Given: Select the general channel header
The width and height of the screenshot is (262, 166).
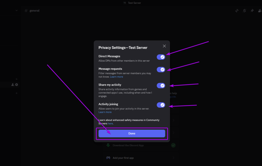Looking at the screenshot, I should point(35,10).
